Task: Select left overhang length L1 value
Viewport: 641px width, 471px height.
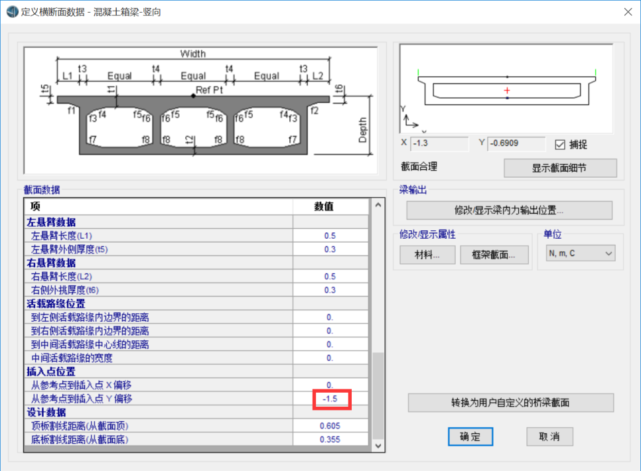Action: (330, 235)
